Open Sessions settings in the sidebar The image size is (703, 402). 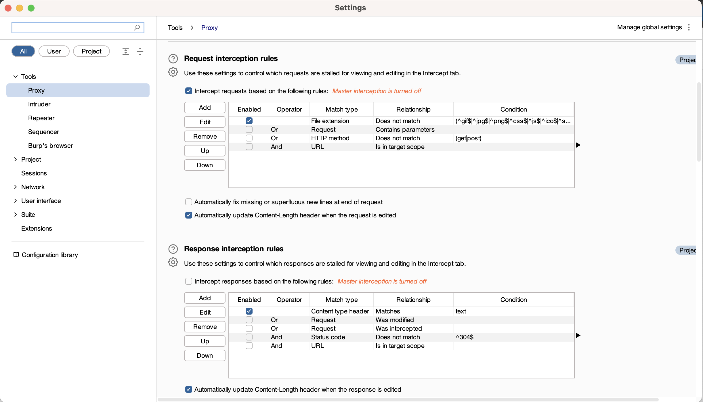point(34,173)
